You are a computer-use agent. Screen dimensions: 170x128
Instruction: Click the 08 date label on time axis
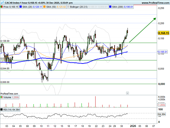coord(27,126)
